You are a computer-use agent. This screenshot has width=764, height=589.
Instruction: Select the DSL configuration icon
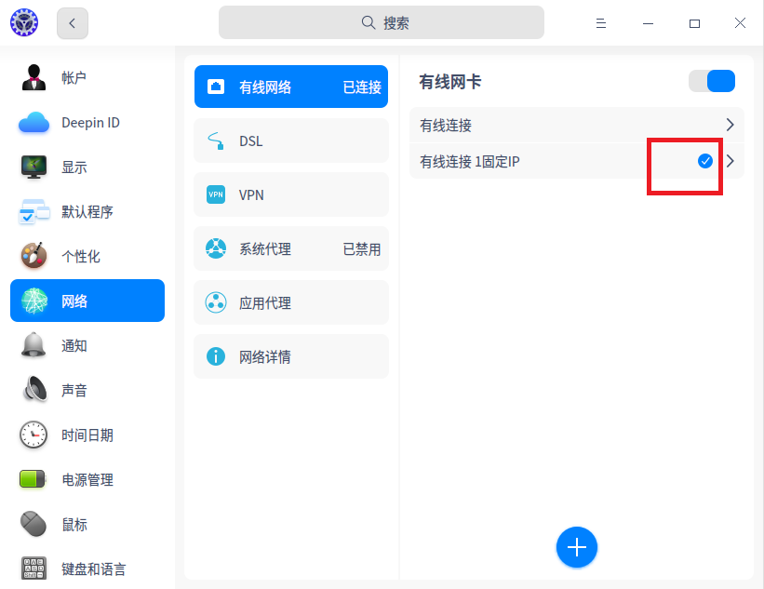click(x=215, y=141)
